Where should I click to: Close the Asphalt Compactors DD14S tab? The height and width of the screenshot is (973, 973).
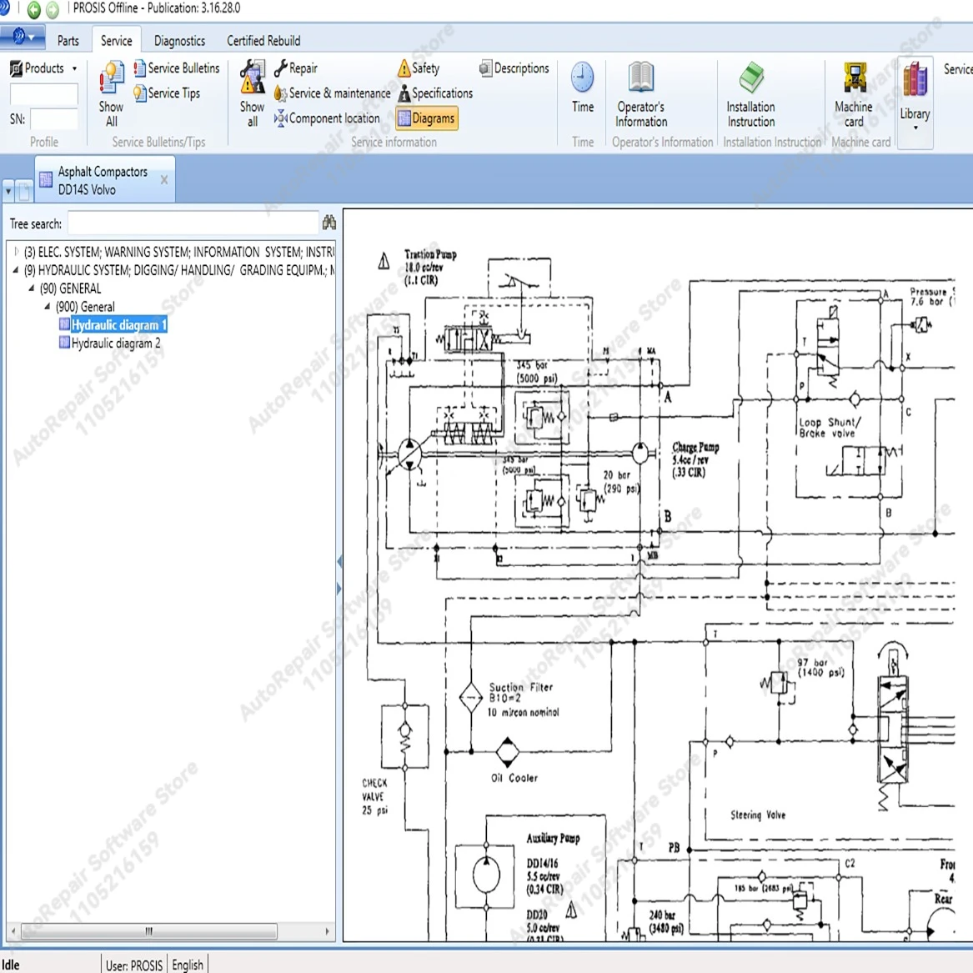coord(163,180)
